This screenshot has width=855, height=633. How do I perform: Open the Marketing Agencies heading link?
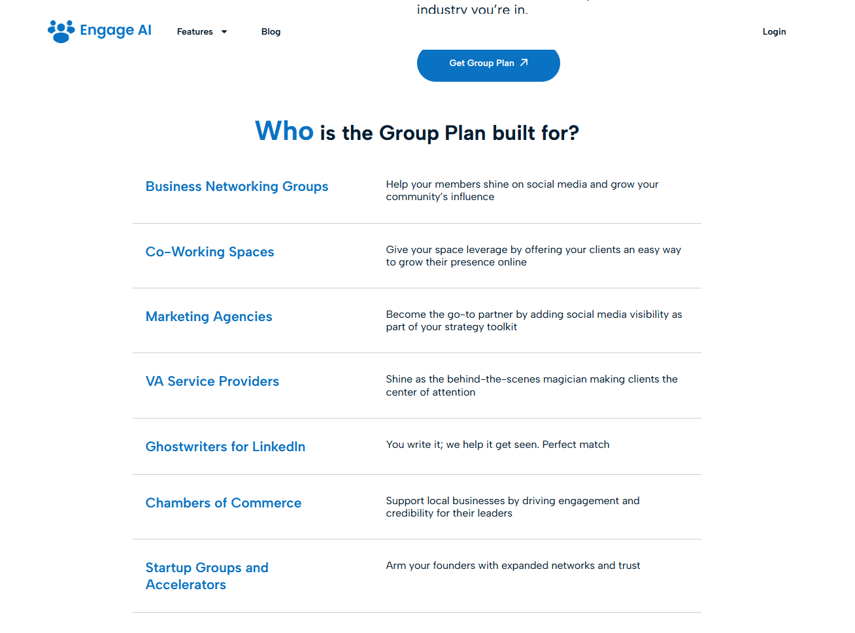pyautogui.click(x=209, y=316)
